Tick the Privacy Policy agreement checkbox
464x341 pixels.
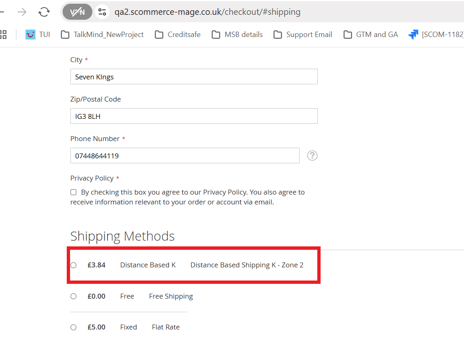[x=73, y=192]
